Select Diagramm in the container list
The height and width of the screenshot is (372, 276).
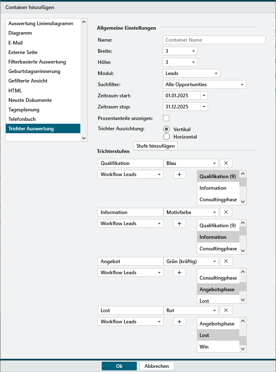[20, 33]
